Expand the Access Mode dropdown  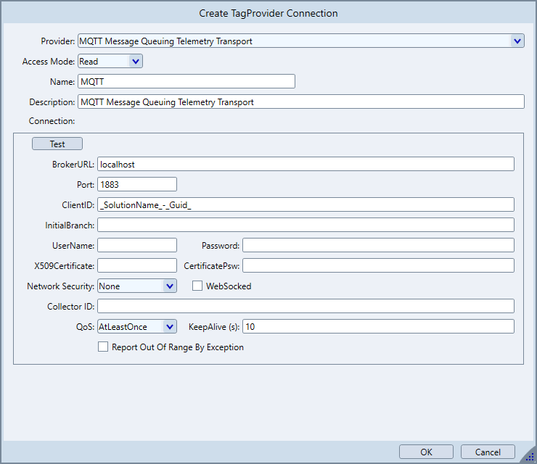coord(135,62)
